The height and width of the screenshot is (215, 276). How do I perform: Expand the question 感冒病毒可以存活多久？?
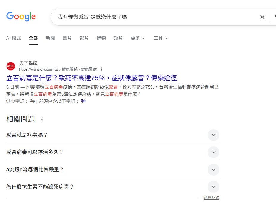point(113,152)
